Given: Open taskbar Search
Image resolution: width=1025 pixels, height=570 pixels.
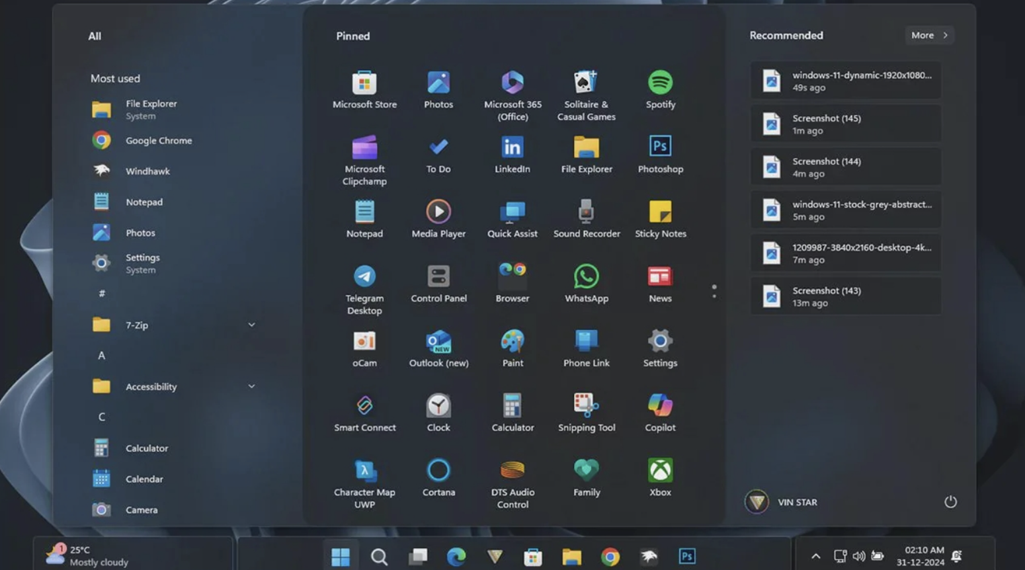Looking at the screenshot, I should 379,557.
